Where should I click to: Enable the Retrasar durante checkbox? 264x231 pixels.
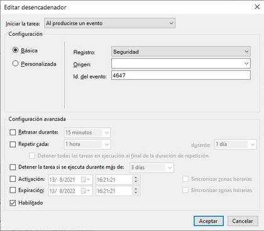click(x=13, y=132)
